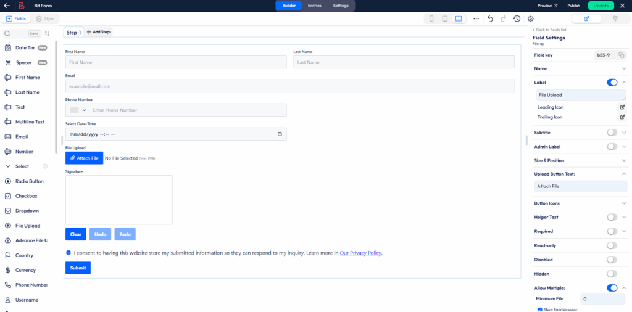Image resolution: width=632 pixels, height=312 pixels.
Task: Turn on the Disabled toggle
Action: point(612,260)
